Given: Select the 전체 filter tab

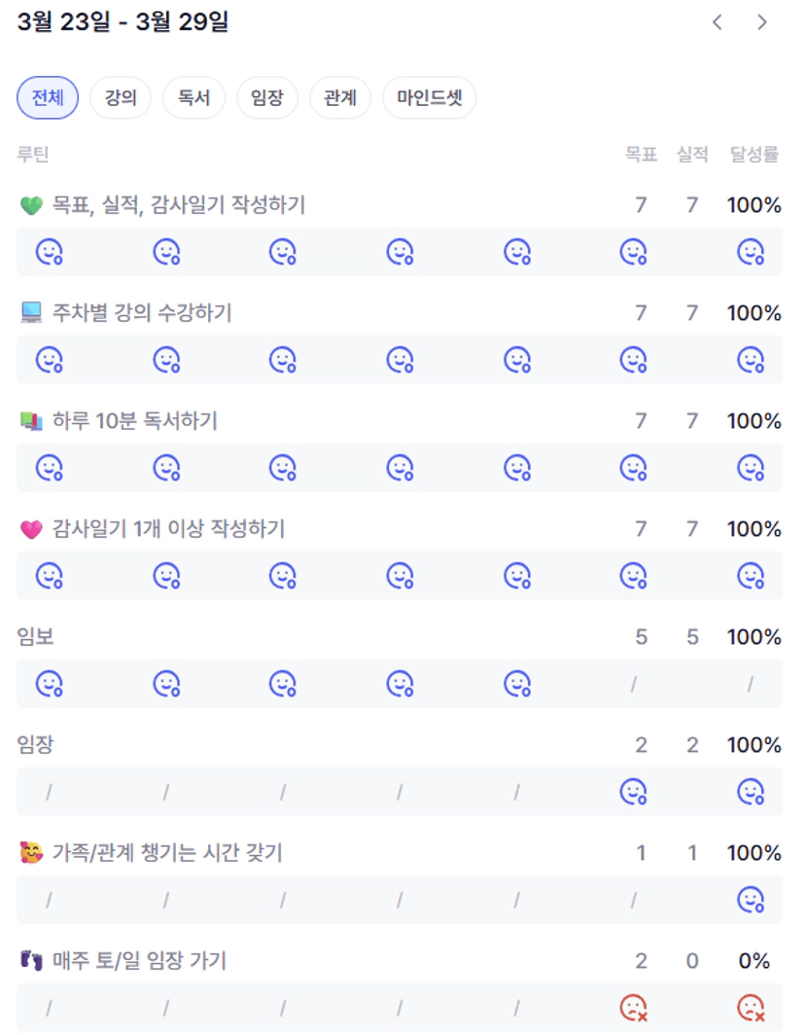Looking at the screenshot, I should tap(48, 98).
